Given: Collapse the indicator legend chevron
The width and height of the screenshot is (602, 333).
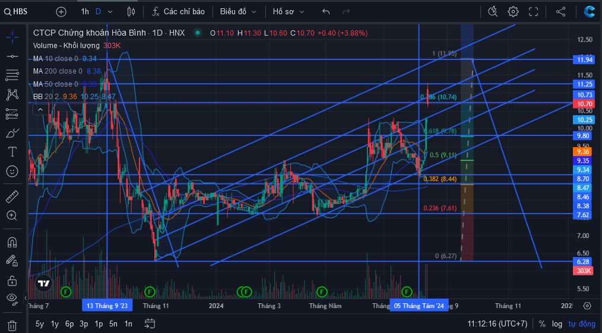Looking at the screenshot, I should point(40,110).
